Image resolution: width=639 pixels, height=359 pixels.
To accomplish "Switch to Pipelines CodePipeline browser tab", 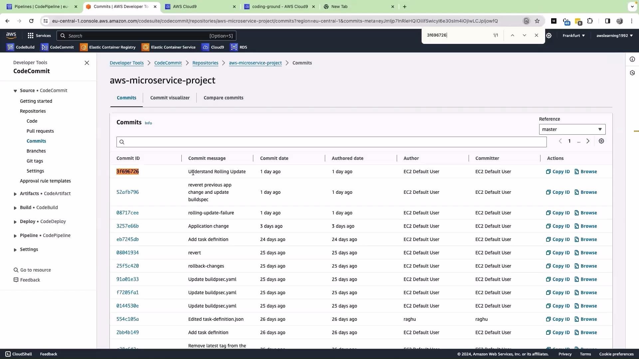I will tap(42, 7).
